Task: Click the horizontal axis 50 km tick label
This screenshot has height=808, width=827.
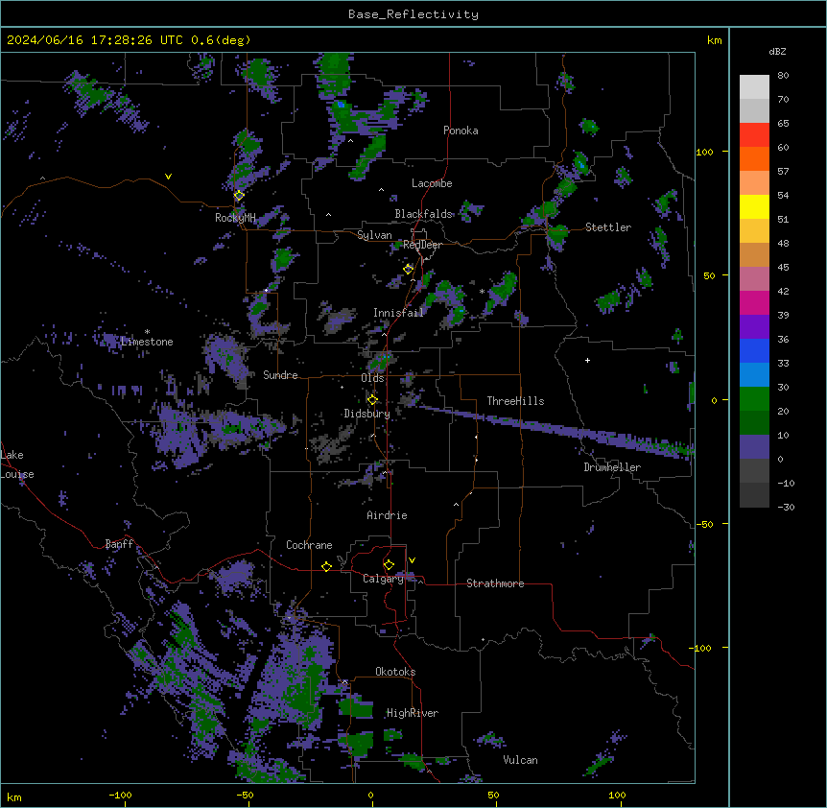Action: (x=493, y=795)
